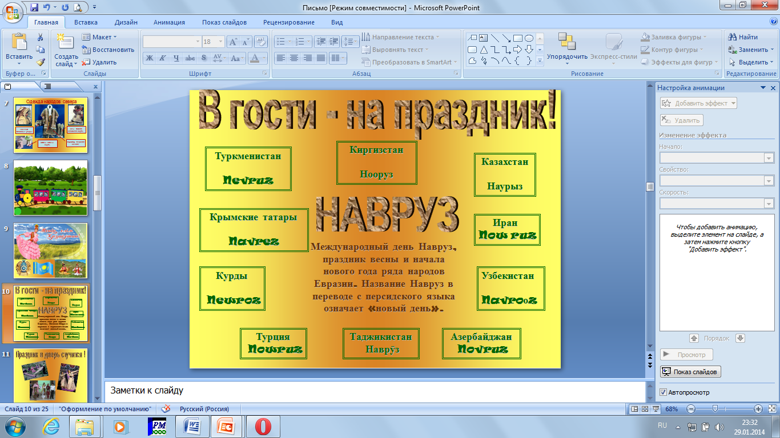The width and height of the screenshot is (780, 438).
Task: Open the Анимация ribbon tab
Action: [x=169, y=22]
